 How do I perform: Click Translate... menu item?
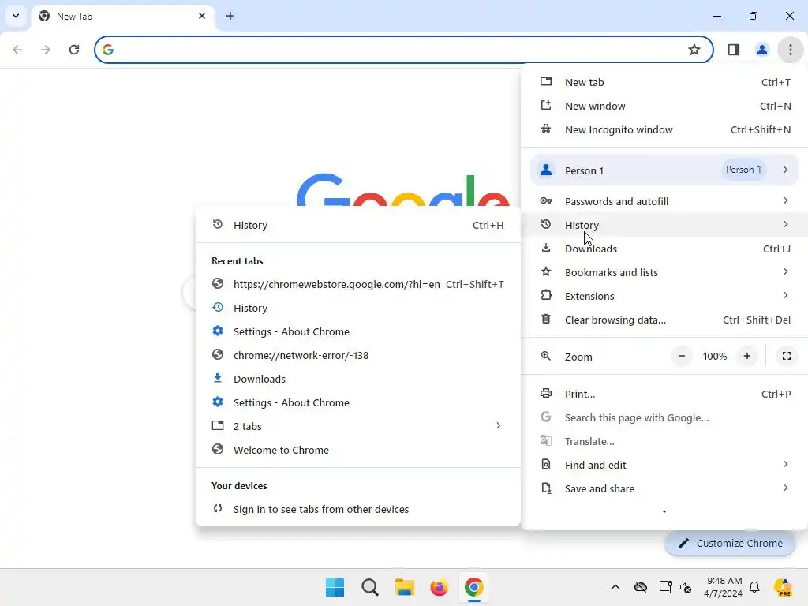pos(664,442)
